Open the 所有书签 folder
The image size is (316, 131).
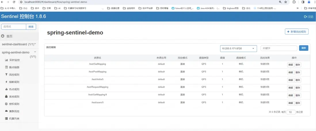(x=310, y=8)
